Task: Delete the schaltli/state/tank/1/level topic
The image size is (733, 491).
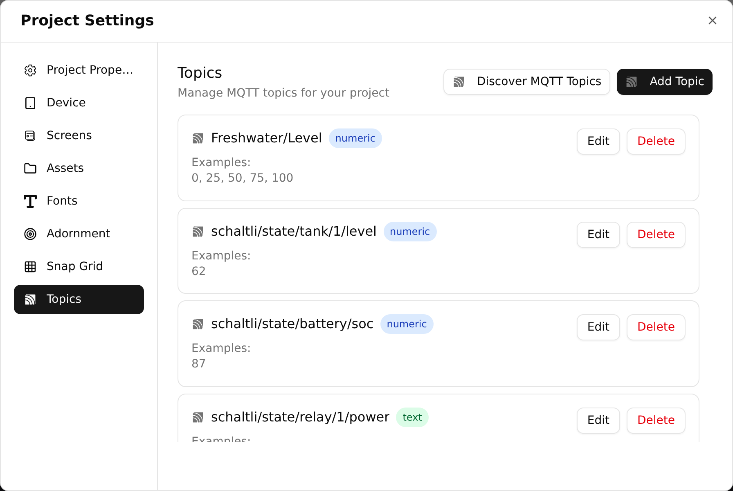Action: click(x=656, y=235)
